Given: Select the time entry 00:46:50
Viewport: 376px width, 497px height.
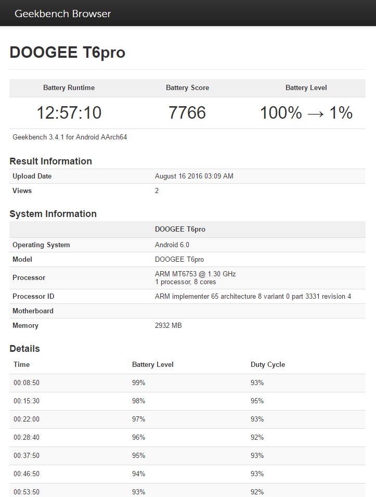Looking at the screenshot, I should pyautogui.click(x=27, y=474).
